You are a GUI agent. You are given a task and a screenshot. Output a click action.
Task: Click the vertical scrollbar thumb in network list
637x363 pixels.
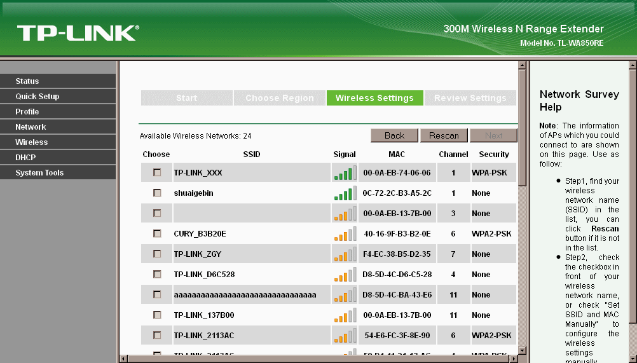pyautogui.click(x=523, y=128)
